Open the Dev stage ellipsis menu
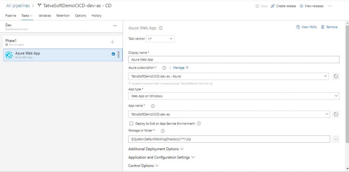 115,26
